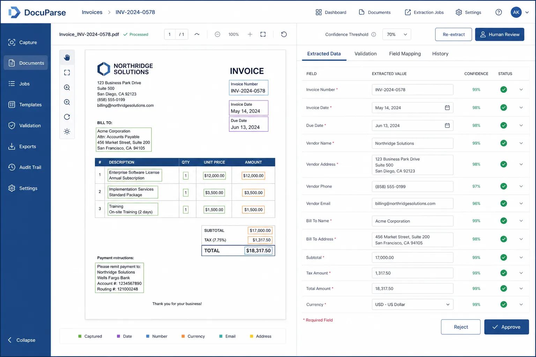This screenshot has width=536, height=357.
Task: Open the 70% confidence threshold dropdown
Action: pos(397,35)
